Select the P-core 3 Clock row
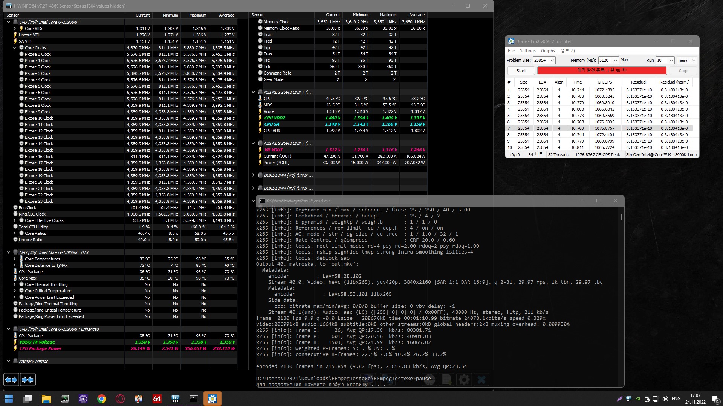The image size is (723, 406). [x=121, y=73]
